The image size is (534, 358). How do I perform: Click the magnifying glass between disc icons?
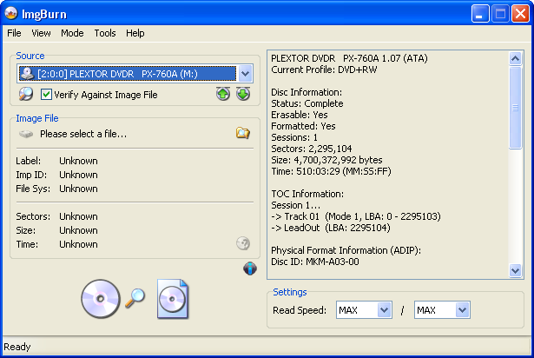click(135, 298)
